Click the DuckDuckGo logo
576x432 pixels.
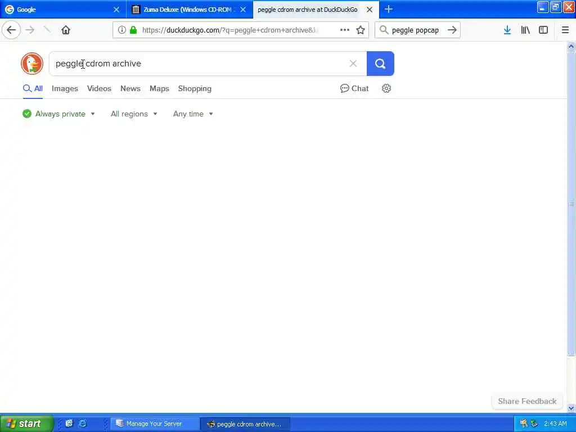click(x=32, y=64)
